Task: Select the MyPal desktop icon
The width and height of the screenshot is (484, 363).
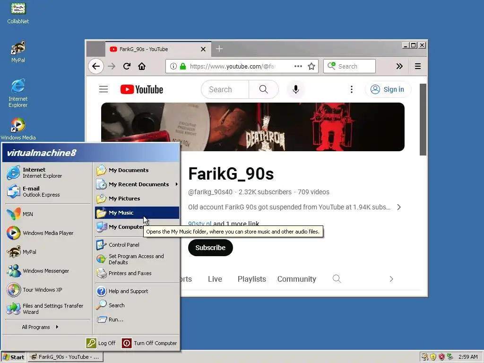Action: coord(18,52)
